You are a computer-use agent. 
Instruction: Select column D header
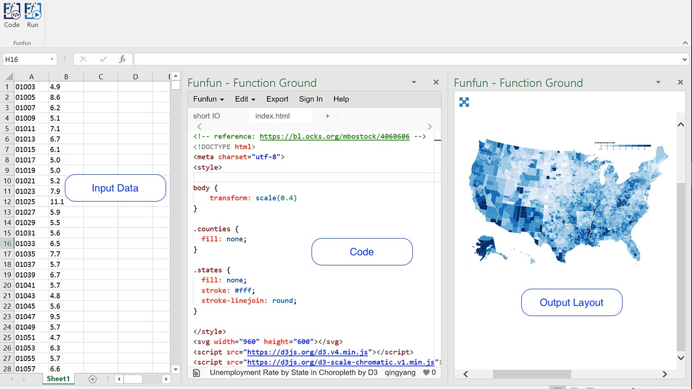tap(135, 76)
